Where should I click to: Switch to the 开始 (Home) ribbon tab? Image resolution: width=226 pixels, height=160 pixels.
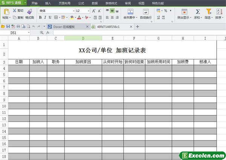(x=34, y=3)
